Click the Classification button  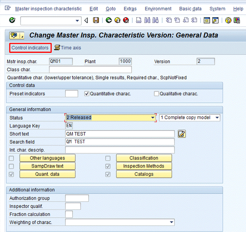click(144, 158)
